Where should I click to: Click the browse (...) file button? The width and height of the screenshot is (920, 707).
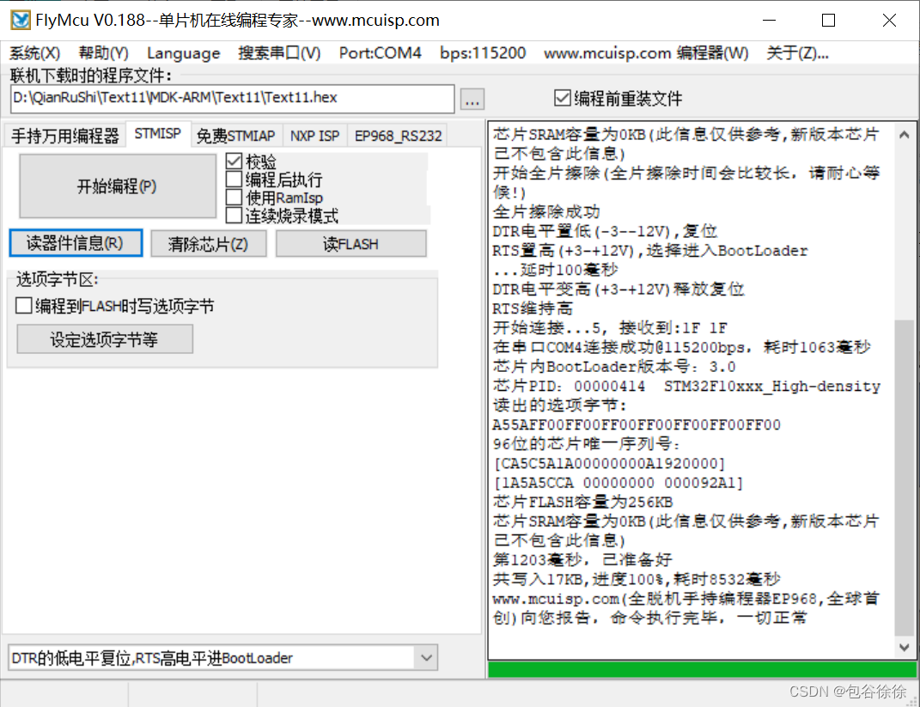point(472,100)
